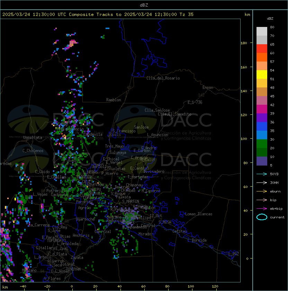The width and height of the screenshot is (288, 291).
Task: Click the 'C_Chilenos' map label
Action: pos(33,151)
